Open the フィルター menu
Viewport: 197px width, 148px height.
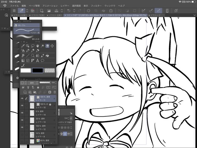coord(96,6)
